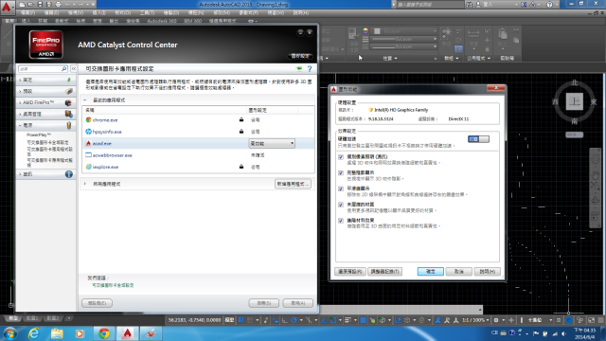Screen dimensions: 606x341
Task: Click the lock icon in the iexplore.exe row
Action: point(241,167)
